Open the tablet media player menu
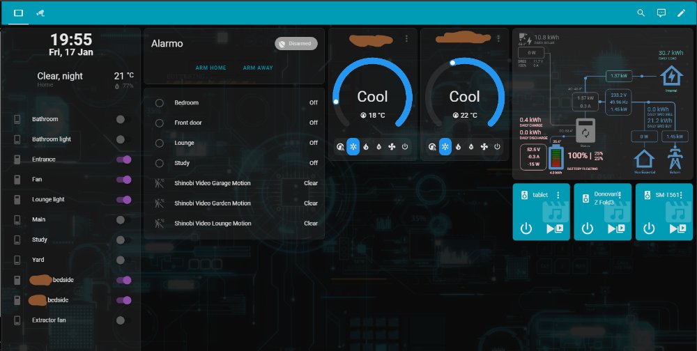The width and height of the screenshot is (697, 351). [558, 195]
